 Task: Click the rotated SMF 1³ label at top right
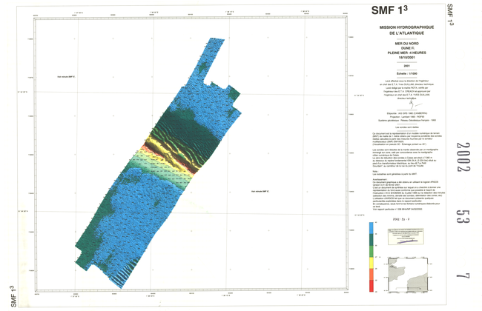pyautogui.click(x=450, y=13)
